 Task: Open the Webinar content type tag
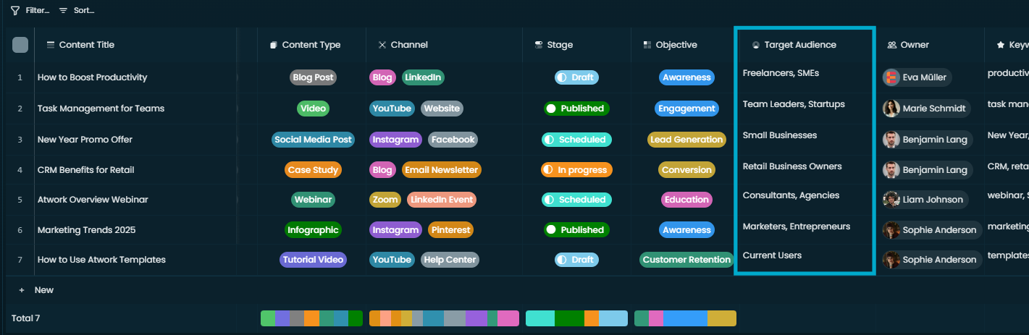tap(313, 200)
